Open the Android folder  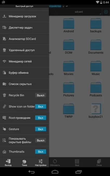pyautogui.click(x=69, y=25)
